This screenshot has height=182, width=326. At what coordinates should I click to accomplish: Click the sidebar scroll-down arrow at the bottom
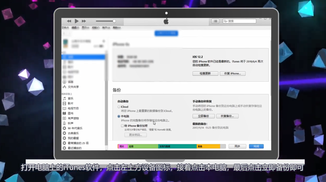[x=106, y=150]
